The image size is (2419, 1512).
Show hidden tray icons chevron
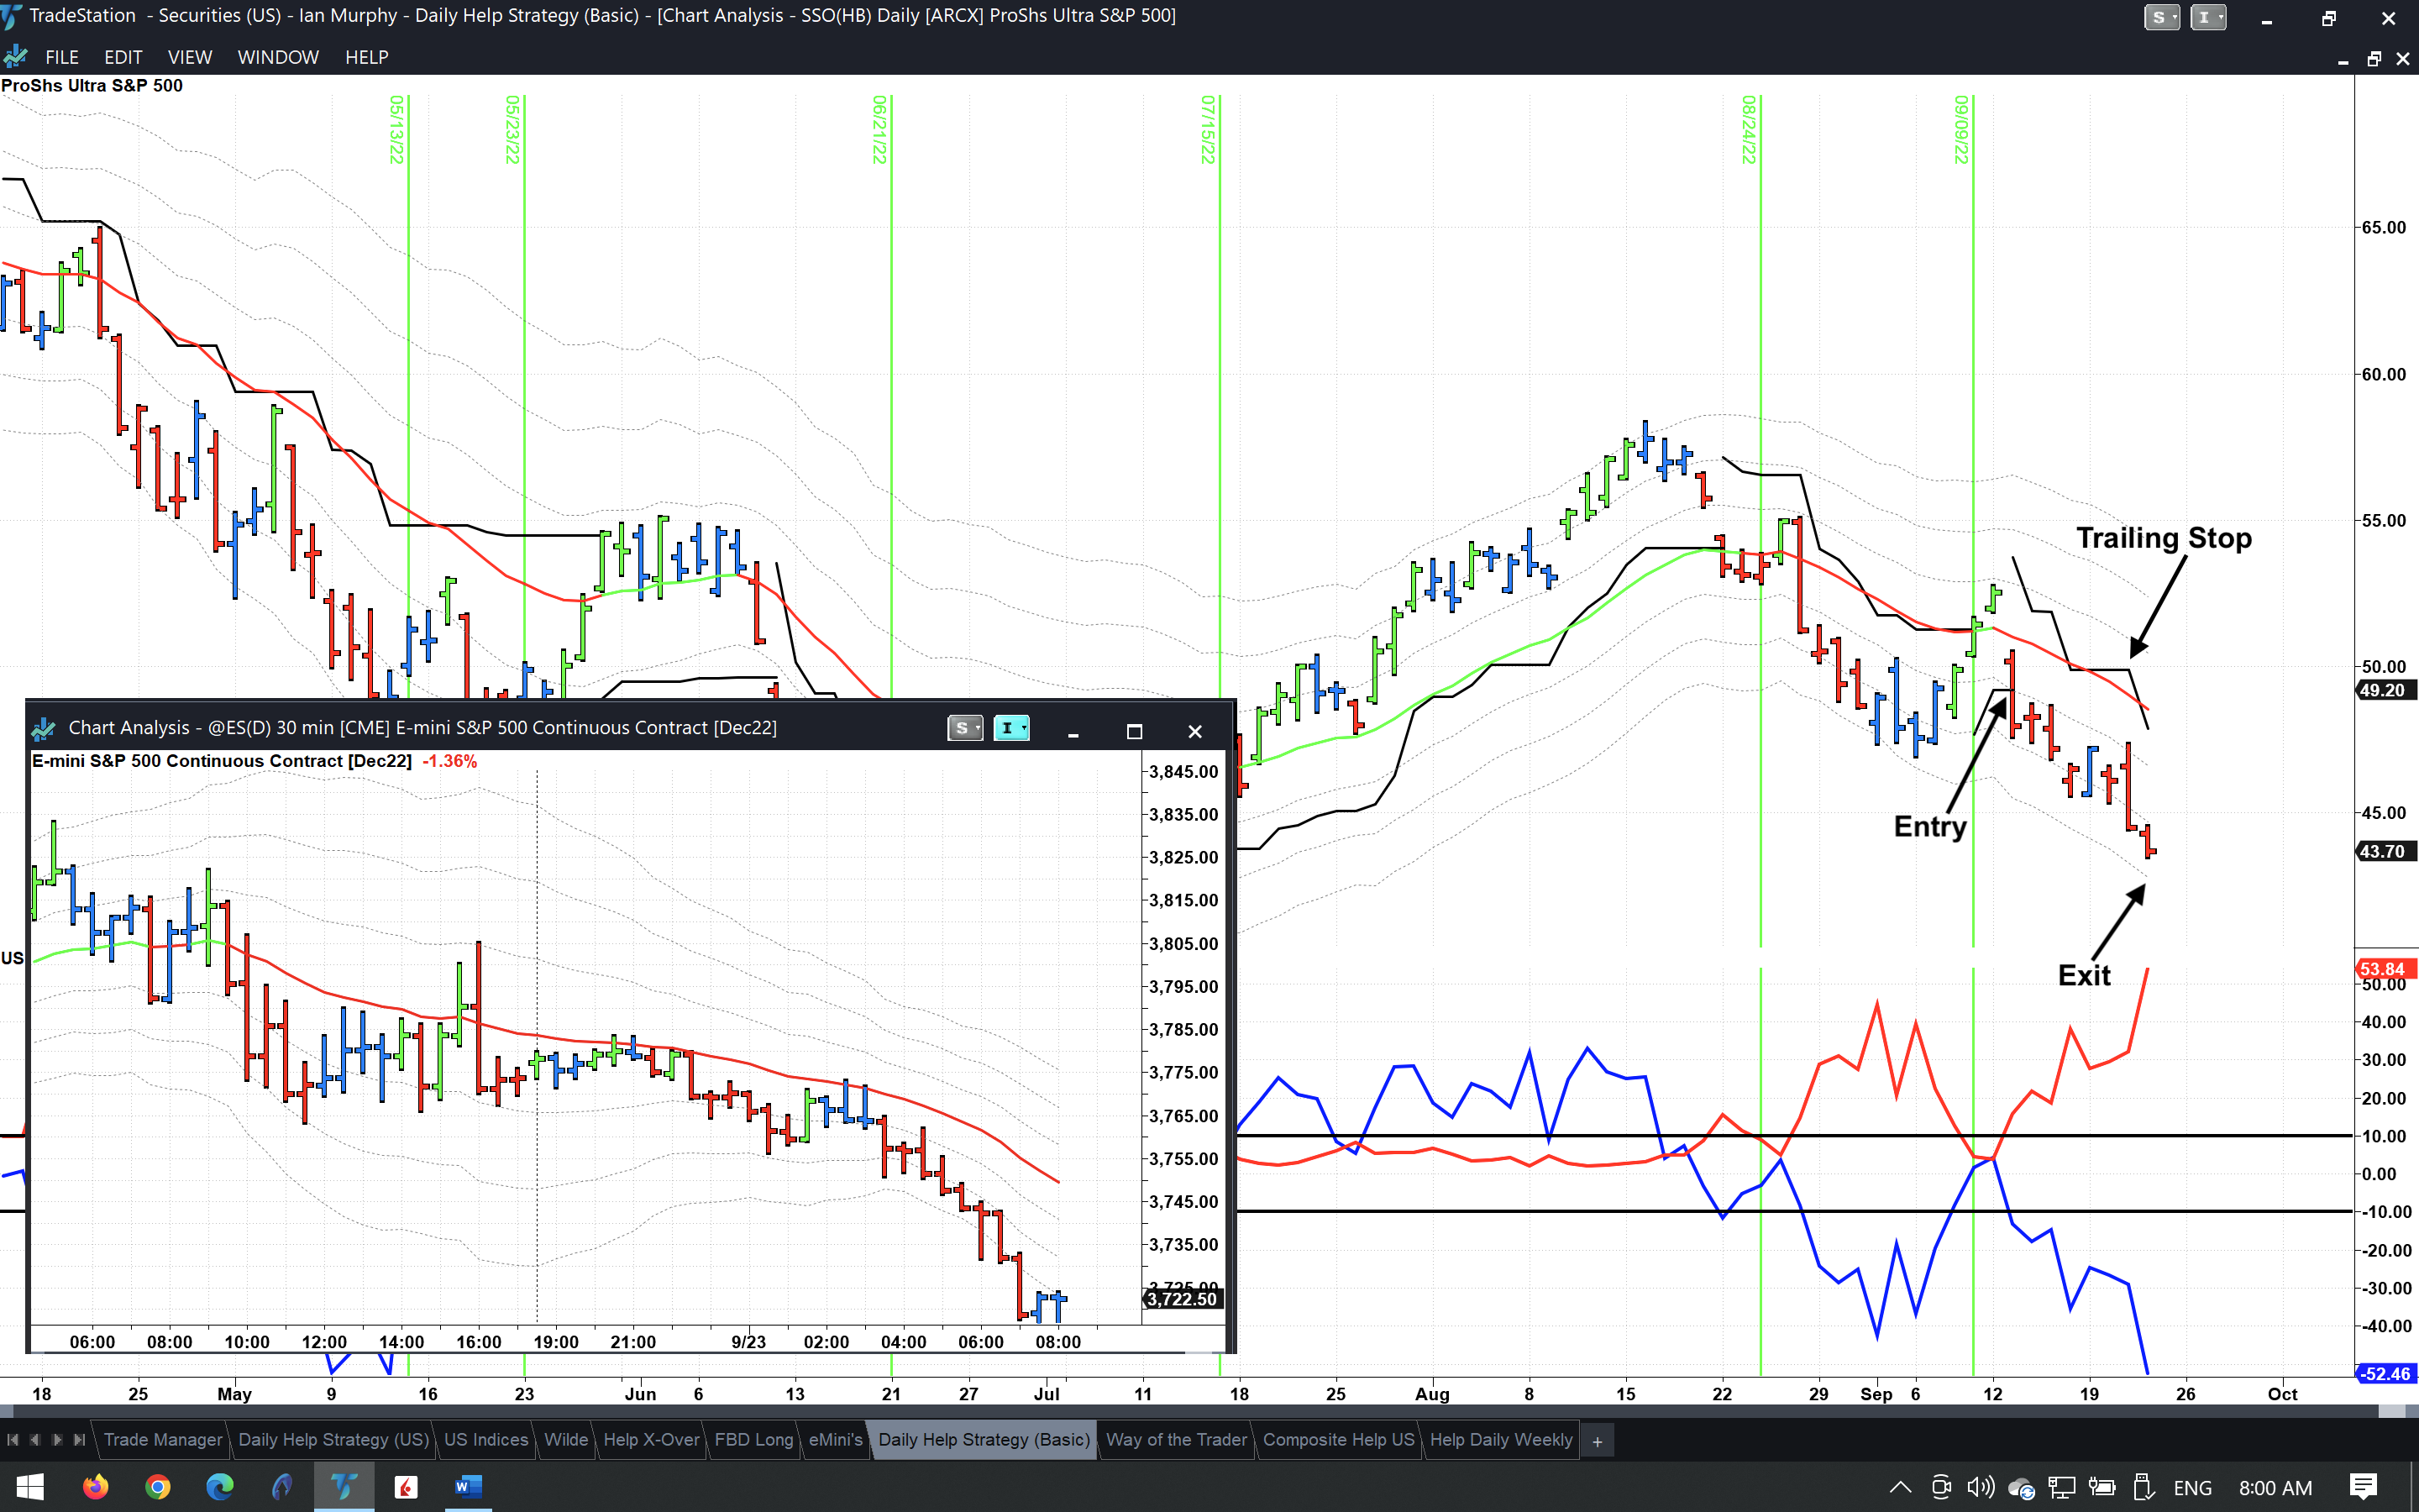(1900, 1487)
